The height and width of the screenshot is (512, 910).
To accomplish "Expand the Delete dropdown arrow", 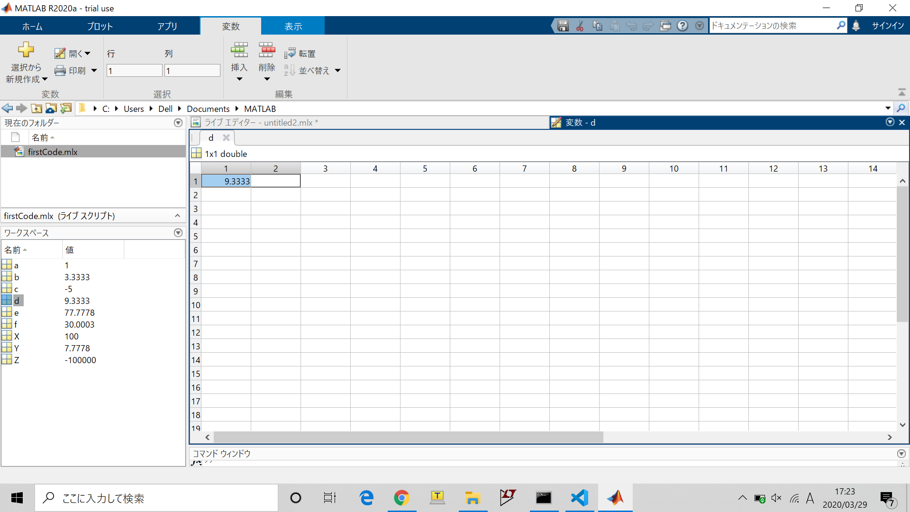I will [267, 79].
